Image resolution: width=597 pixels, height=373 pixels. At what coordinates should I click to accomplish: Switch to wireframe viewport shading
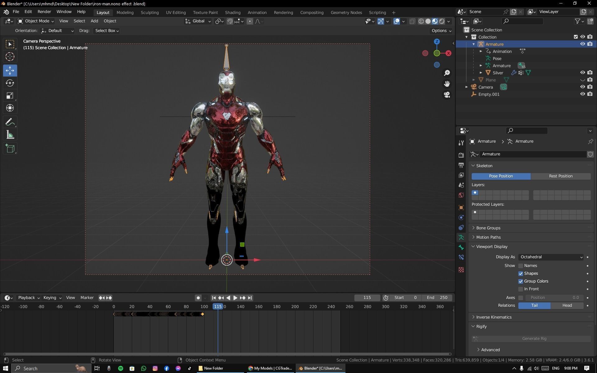click(x=421, y=21)
